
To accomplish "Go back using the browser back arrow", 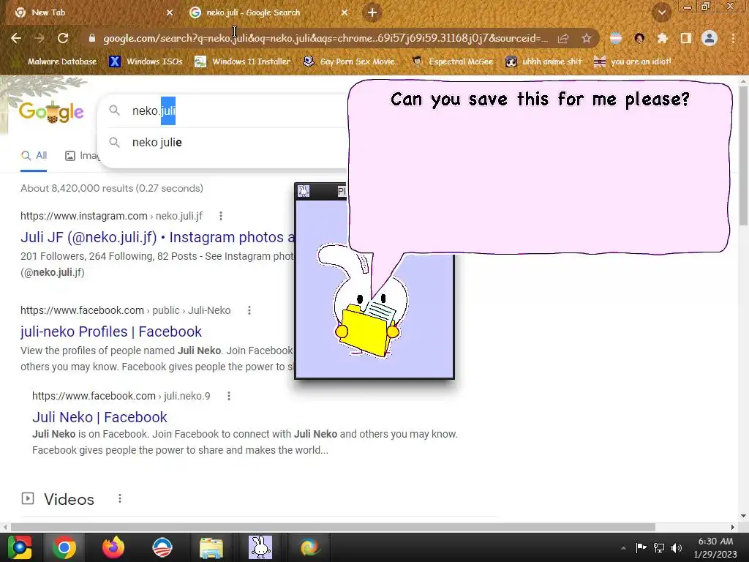I will click(16, 38).
